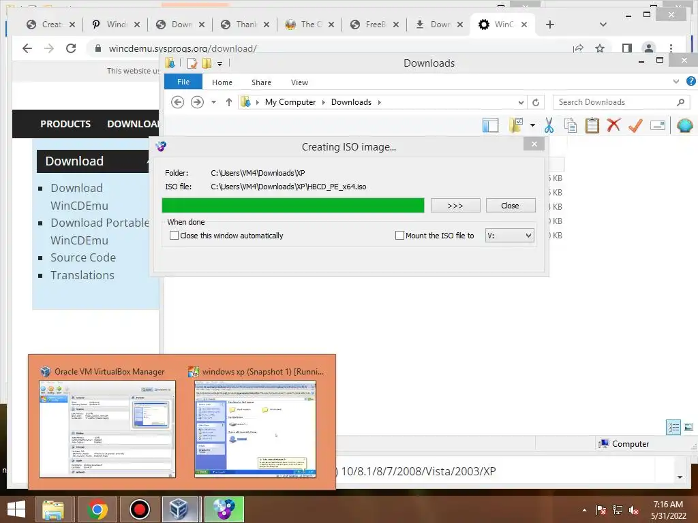Viewport: 698px width, 523px height.
Task: Open Chrome three-dot menu
Action: tap(671, 48)
